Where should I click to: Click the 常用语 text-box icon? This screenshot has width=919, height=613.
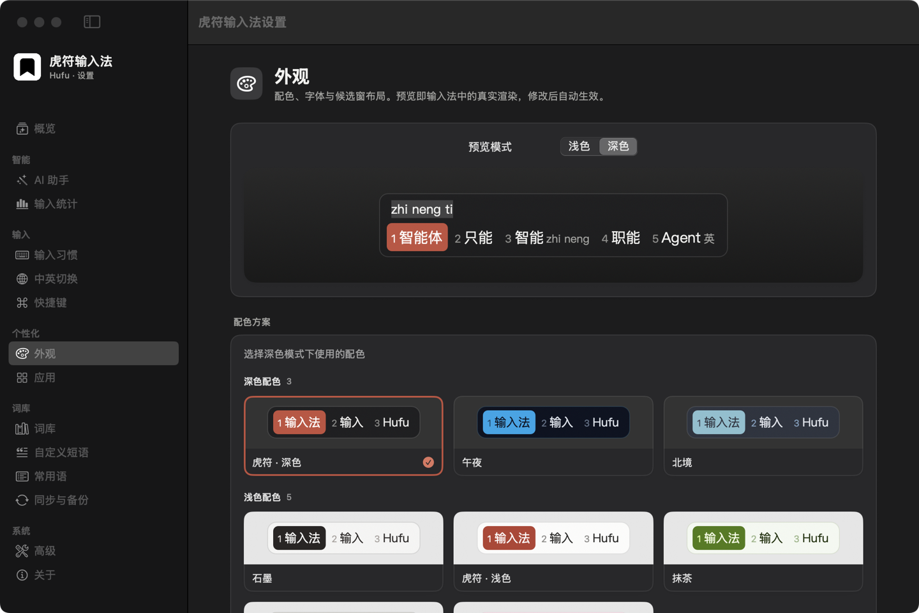(x=22, y=476)
